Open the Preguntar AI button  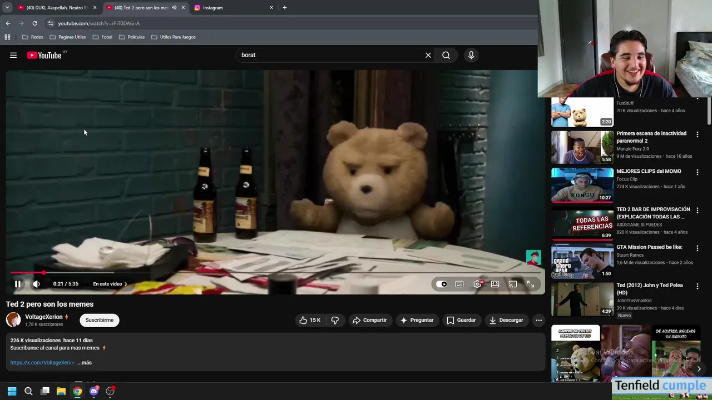417,320
